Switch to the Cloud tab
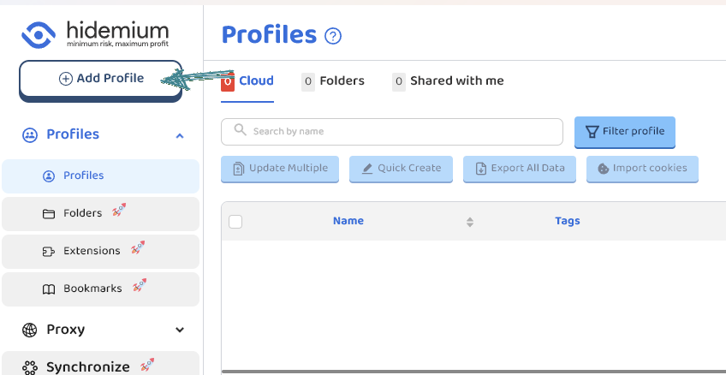 (x=255, y=81)
